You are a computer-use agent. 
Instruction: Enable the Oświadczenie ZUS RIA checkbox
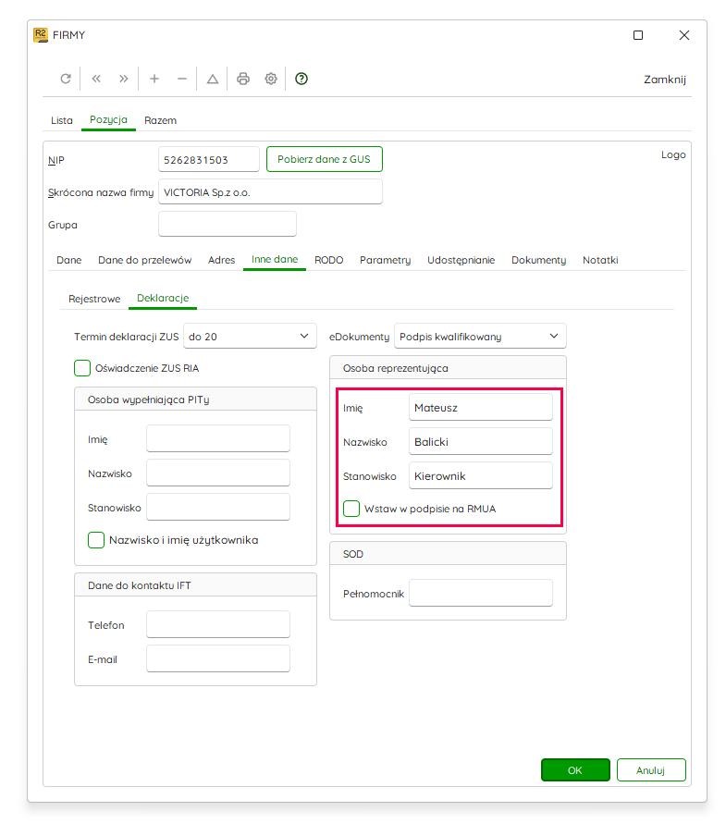click(82, 368)
